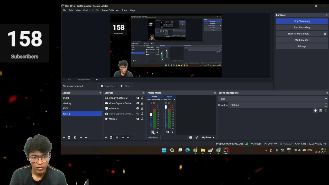The width and height of the screenshot is (329, 185).
Task: Show the Video Capture Device 2 source
Action: [x=138, y=114]
